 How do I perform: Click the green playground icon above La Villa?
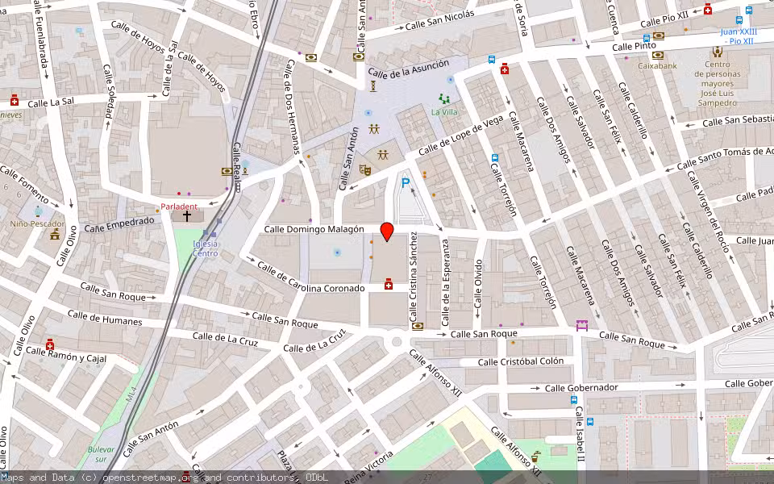coord(445,98)
